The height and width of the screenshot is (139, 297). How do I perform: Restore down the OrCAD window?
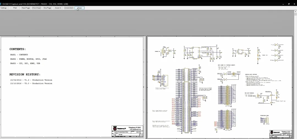click(x=289, y=4)
